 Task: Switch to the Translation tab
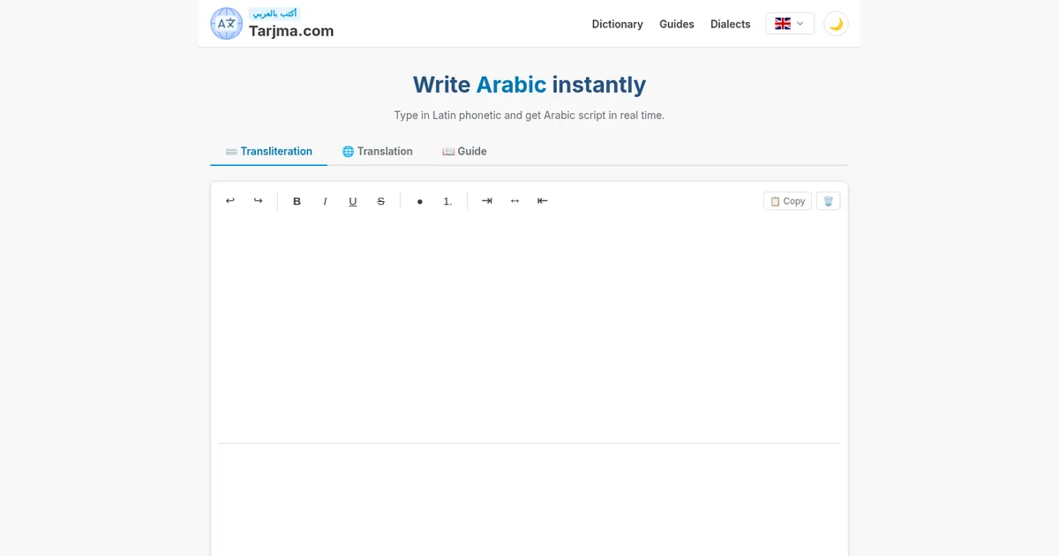(377, 151)
